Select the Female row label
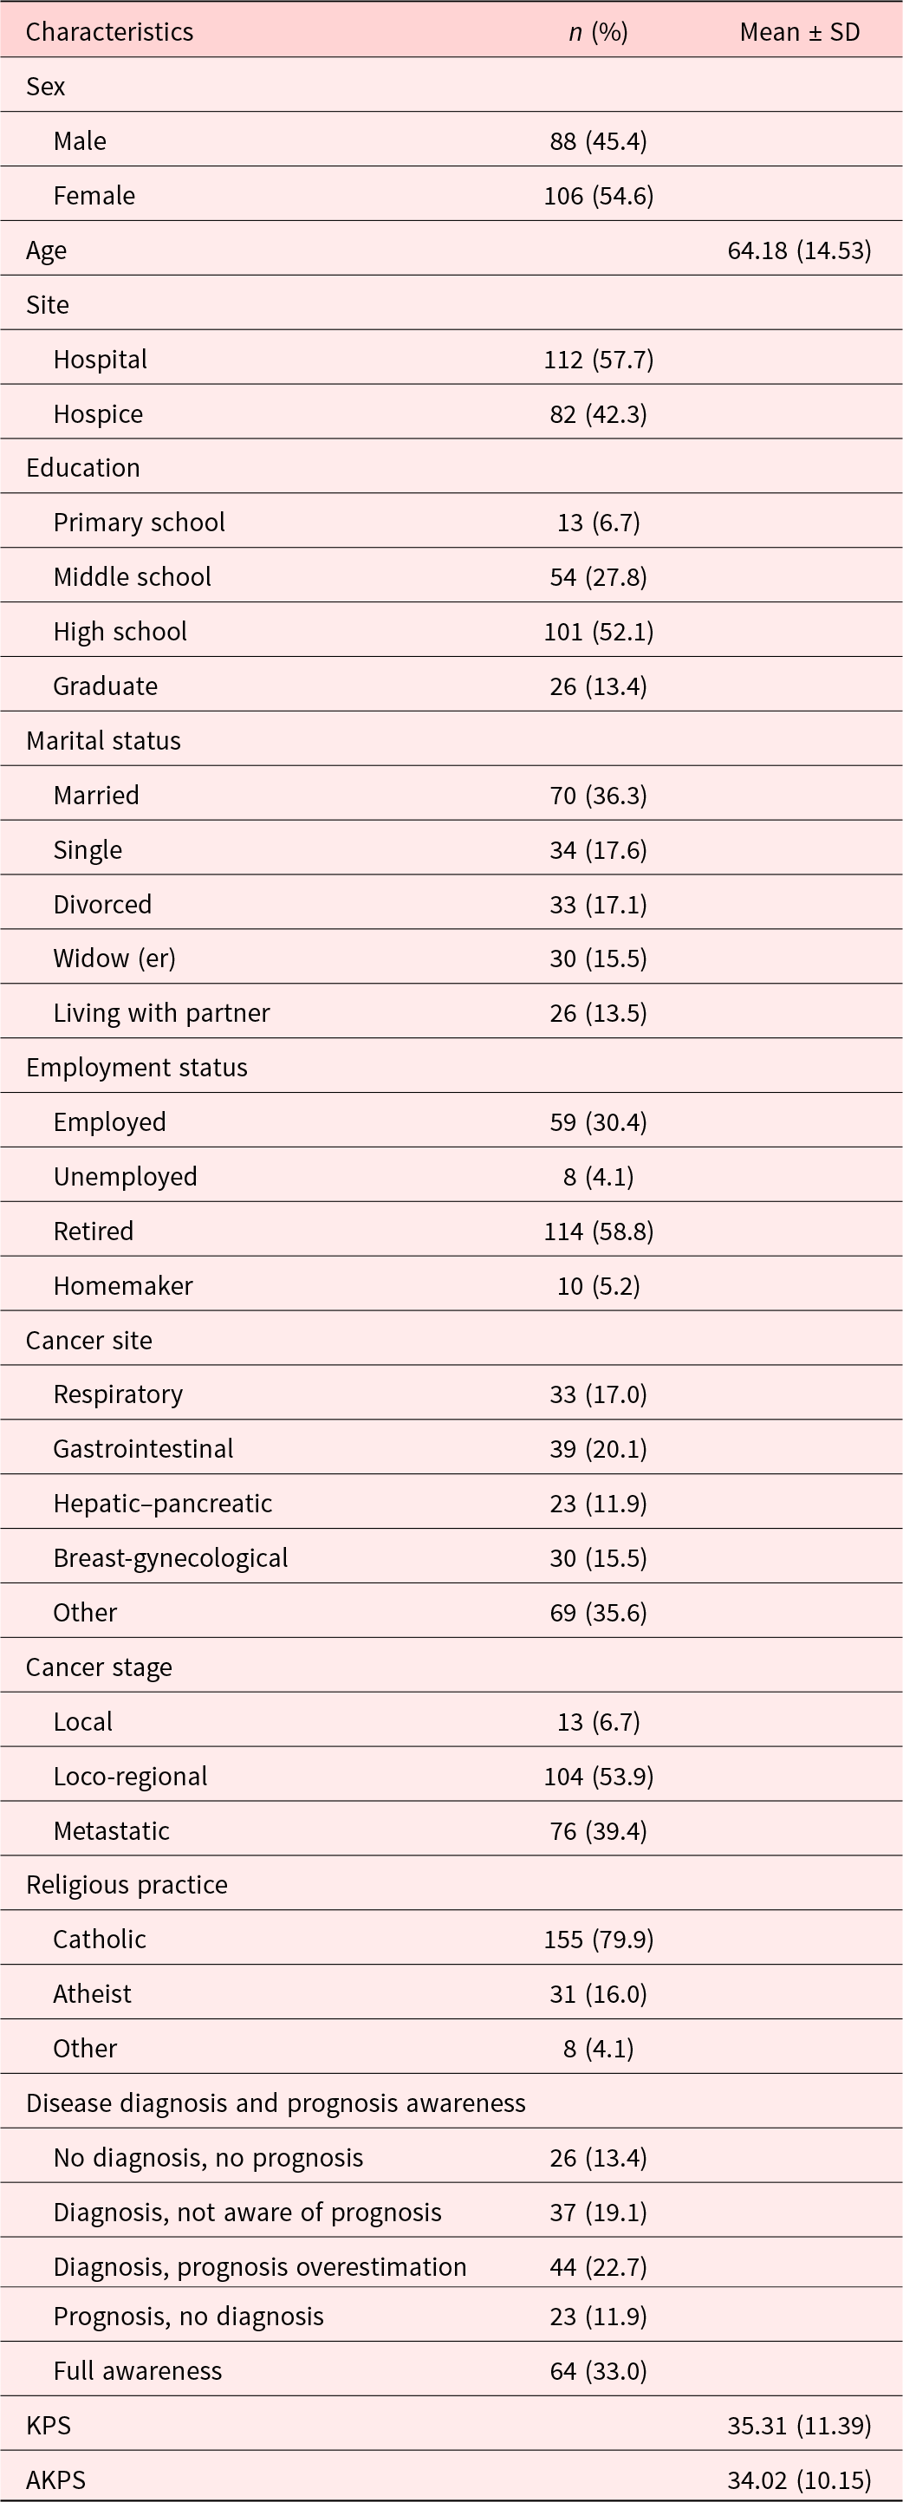The height and width of the screenshot is (2502, 903). coord(94,196)
